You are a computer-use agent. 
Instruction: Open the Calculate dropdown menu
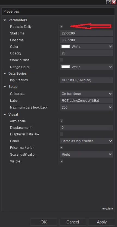pyautogui.click(x=86, y=94)
